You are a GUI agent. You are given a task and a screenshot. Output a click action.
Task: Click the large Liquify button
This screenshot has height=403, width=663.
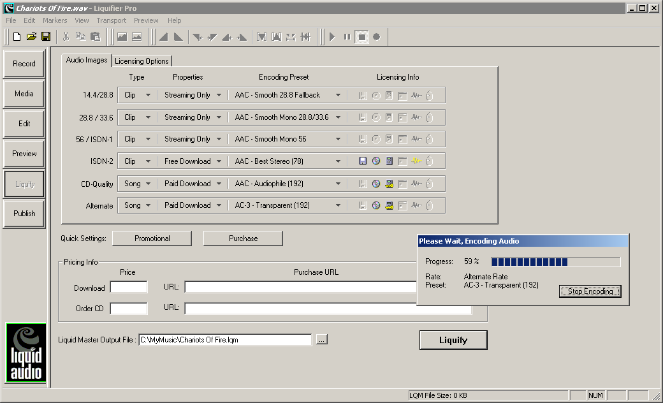[x=453, y=341]
